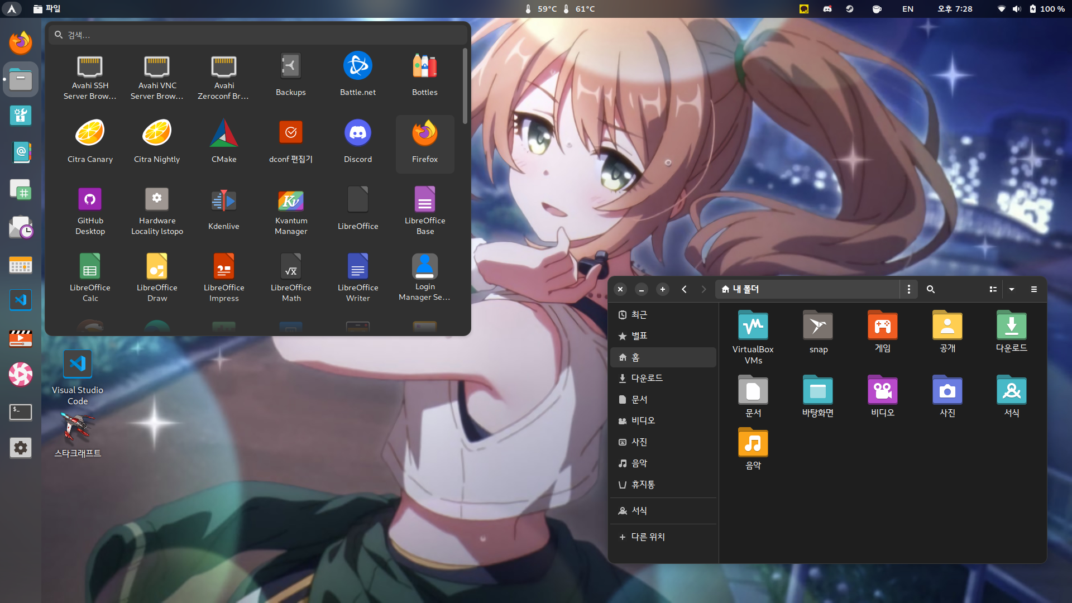Launch Avahi Zeroconf Browser
The height and width of the screenshot is (603, 1072).
pos(224,77)
